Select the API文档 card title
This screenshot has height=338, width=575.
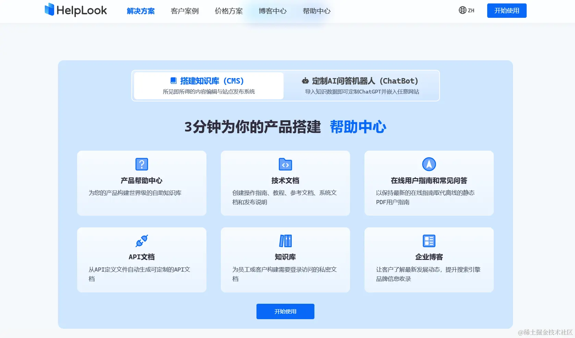(x=142, y=257)
